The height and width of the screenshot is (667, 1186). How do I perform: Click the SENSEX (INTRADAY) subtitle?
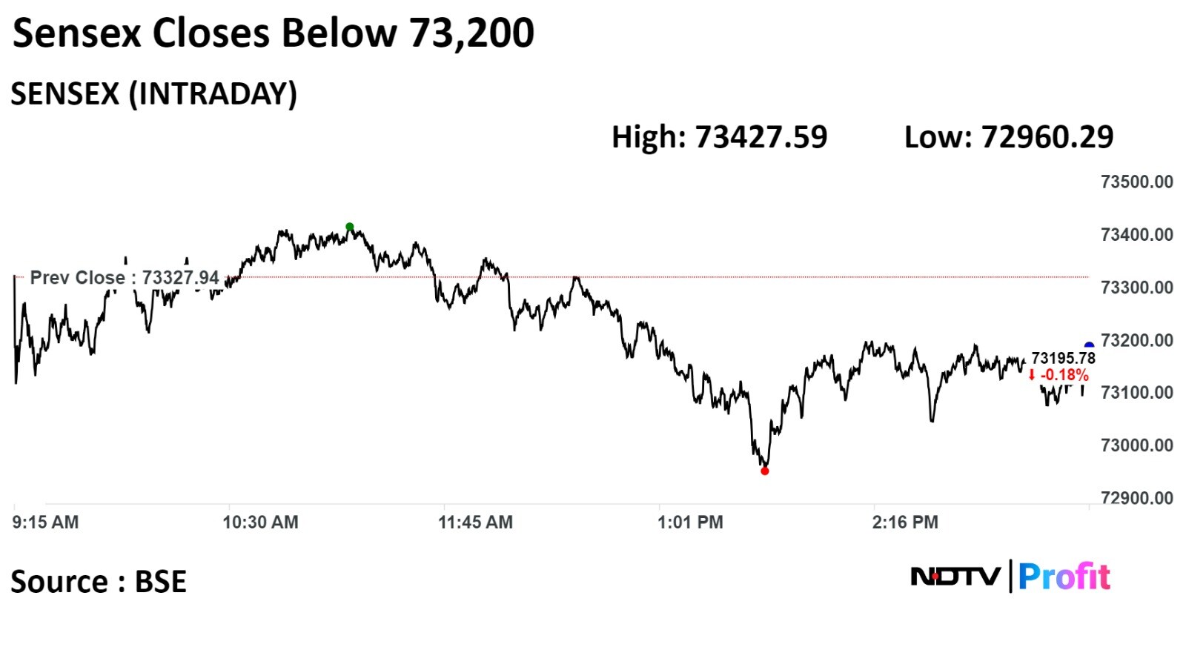[154, 94]
